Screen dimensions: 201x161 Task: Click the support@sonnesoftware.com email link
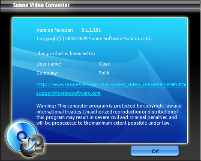pyautogui.click(x=69, y=93)
